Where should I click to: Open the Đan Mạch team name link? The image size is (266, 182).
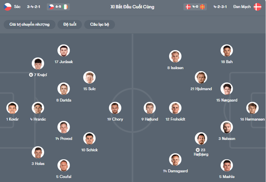[x=242, y=7]
